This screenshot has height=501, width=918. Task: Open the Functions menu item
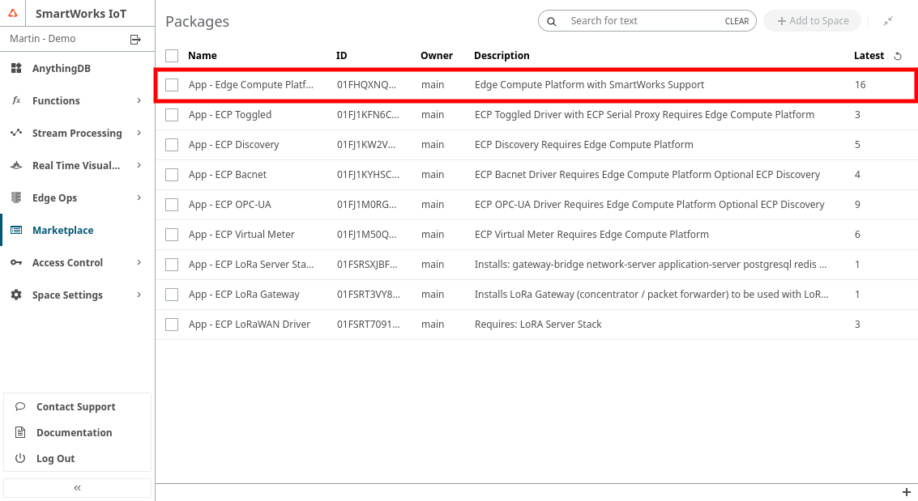[77, 100]
